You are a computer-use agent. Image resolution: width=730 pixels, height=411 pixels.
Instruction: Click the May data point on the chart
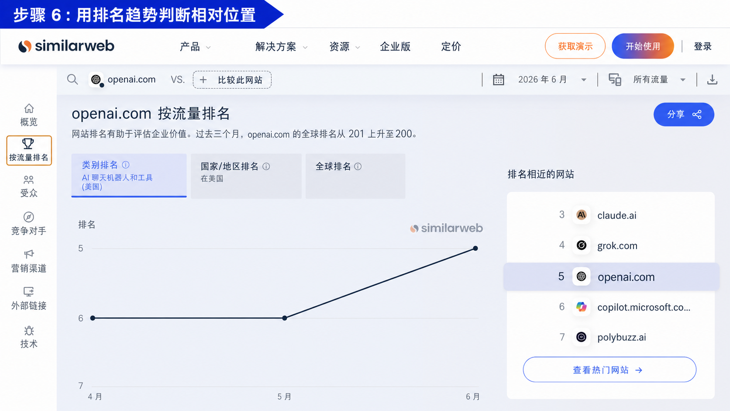point(285,318)
